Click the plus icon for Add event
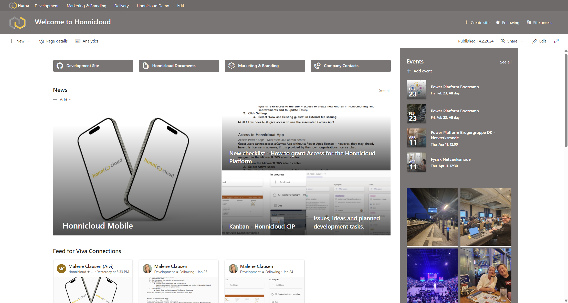This screenshot has width=568, height=303. [x=409, y=71]
